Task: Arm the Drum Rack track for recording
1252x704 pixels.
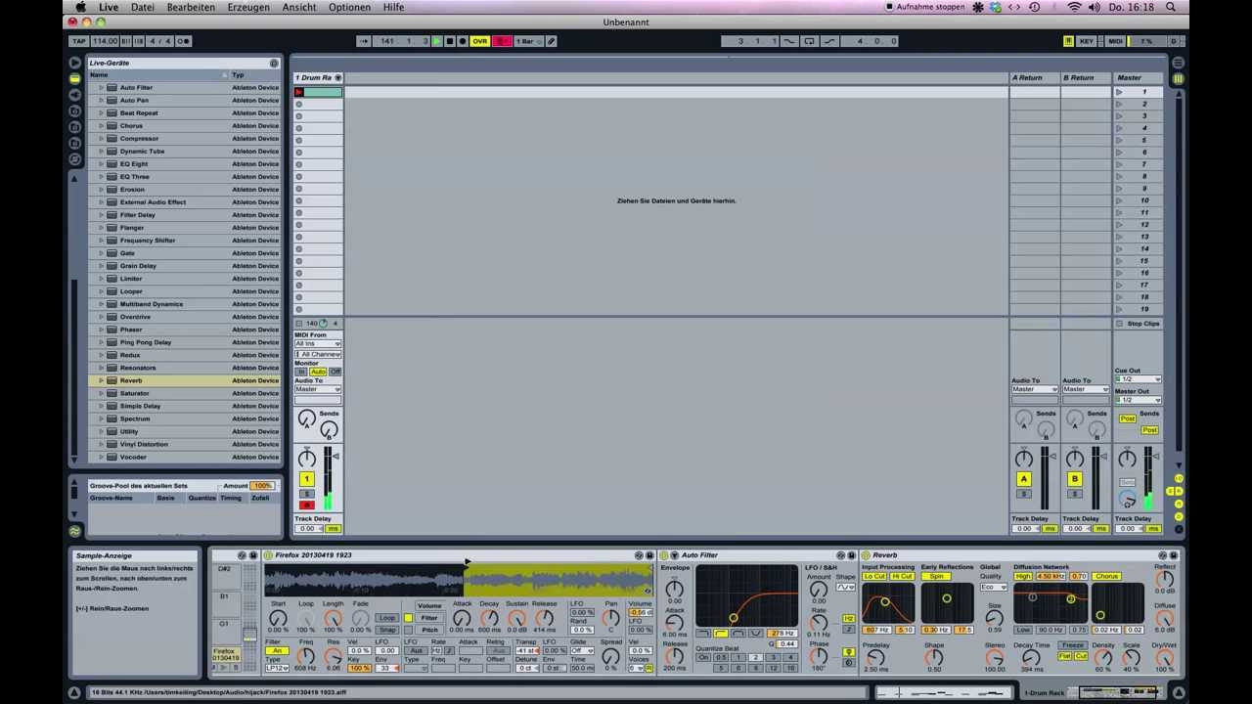Action: click(x=306, y=505)
